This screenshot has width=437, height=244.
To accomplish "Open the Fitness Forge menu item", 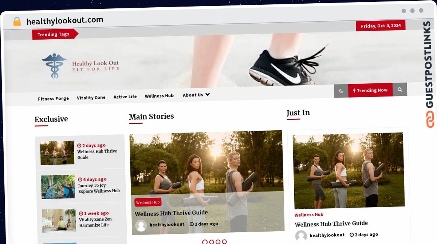I will coord(54,99).
